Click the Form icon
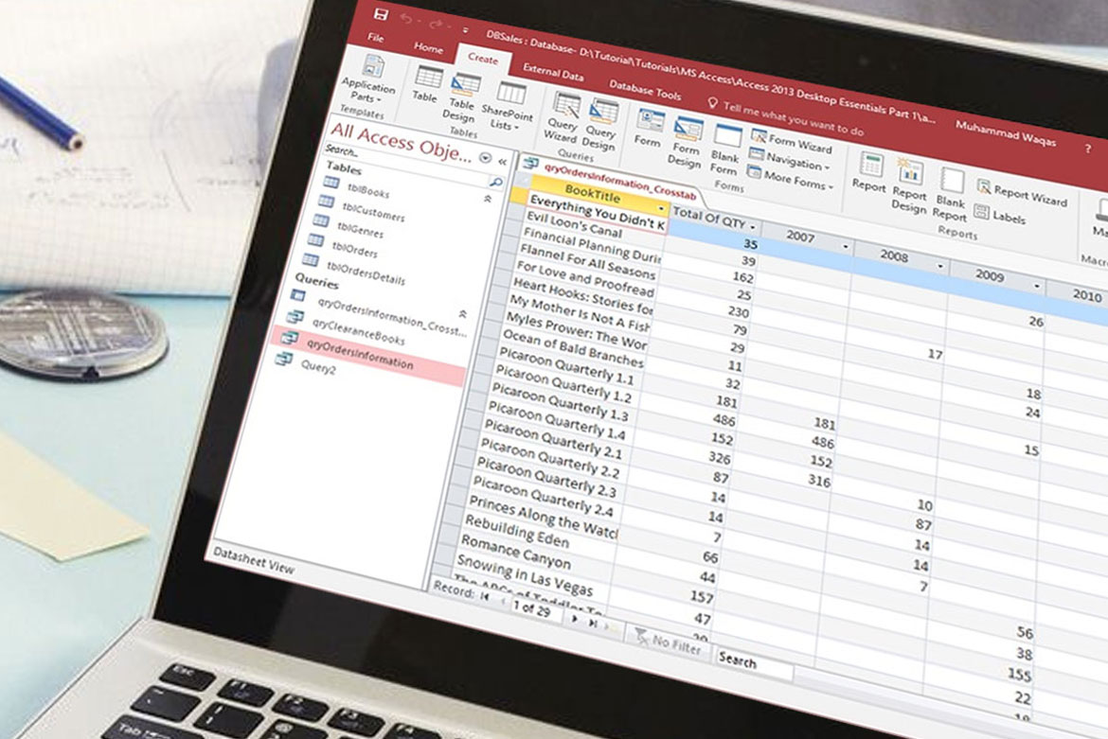Image resolution: width=1108 pixels, height=739 pixels. pyautogui.click(x=649, y=129)
